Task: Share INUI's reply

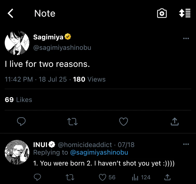Action: click(168, 177)
